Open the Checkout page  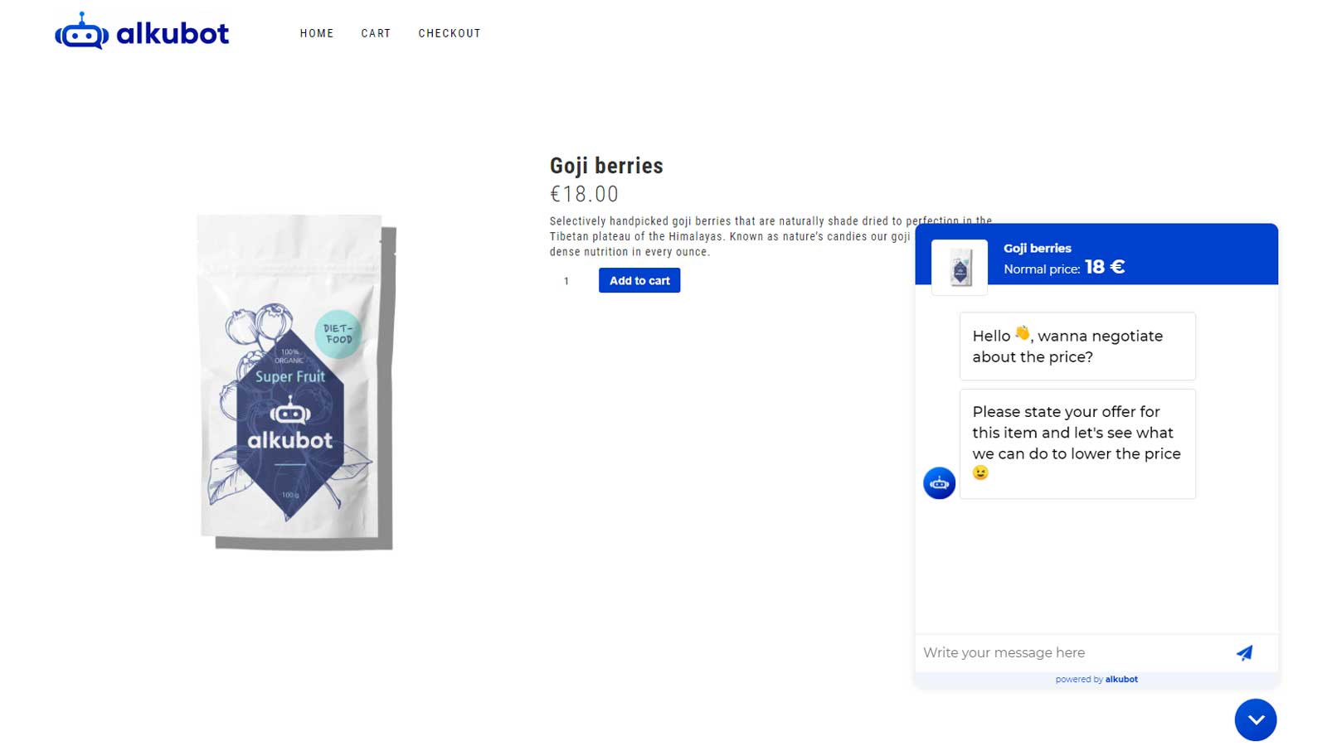point(450,33)
